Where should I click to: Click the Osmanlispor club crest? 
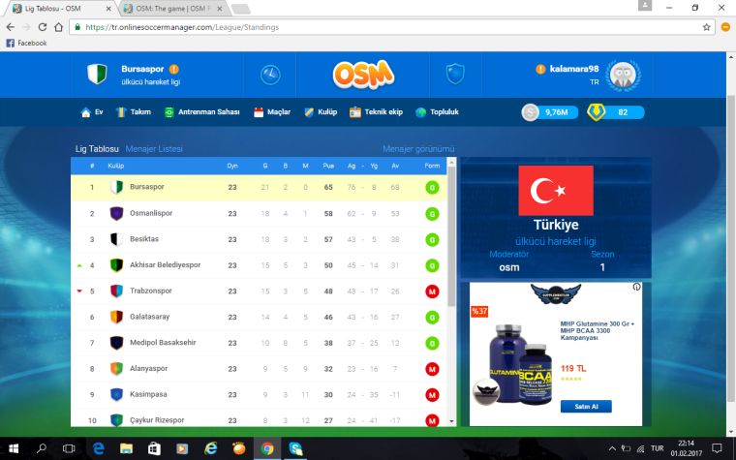pyautogui.click(x=116, y=213)
